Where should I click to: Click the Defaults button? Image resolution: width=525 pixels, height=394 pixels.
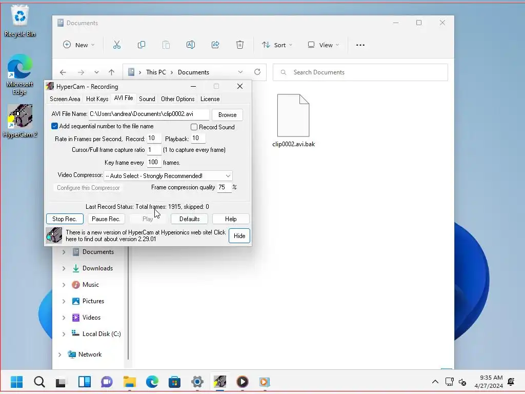[x=189, y=219]
